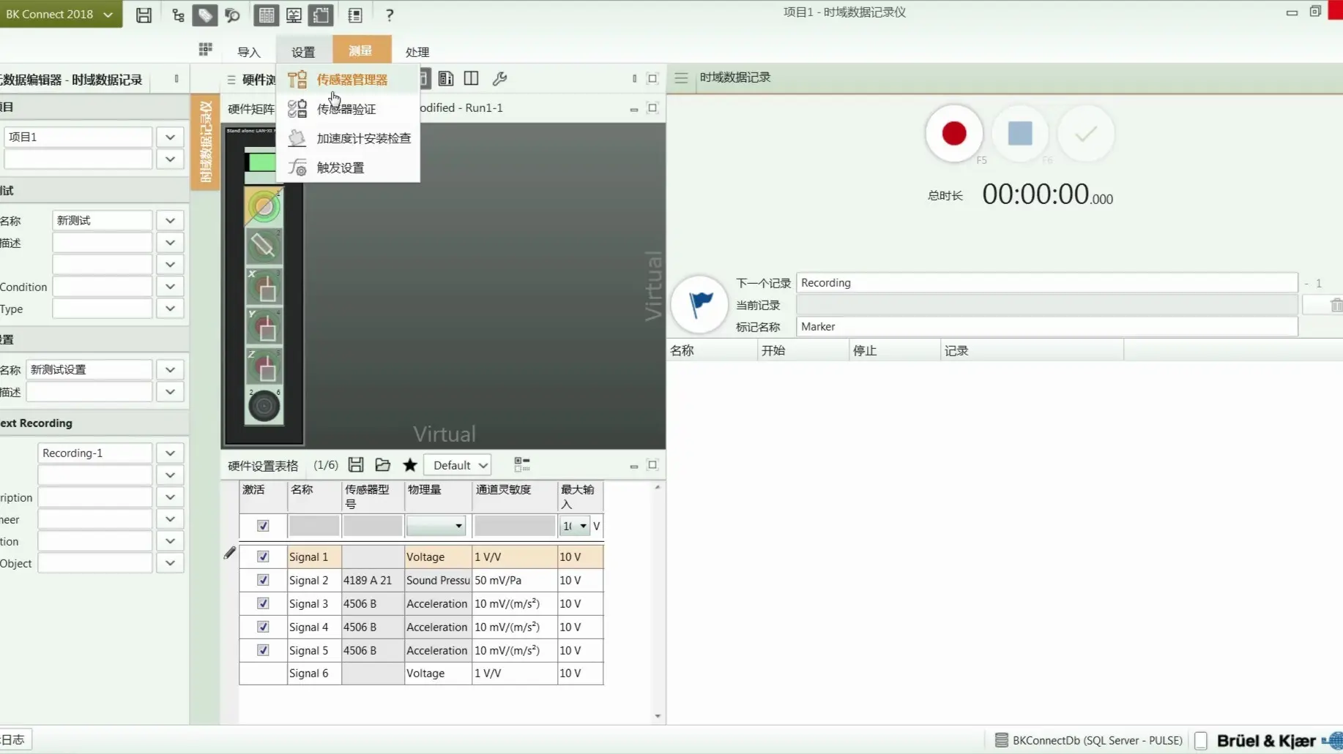Image resolution: width=1343 pixels, height=754 pixels.
Task: Click the 下一个记录 Recording input field
Action: click(x=1046, y=282)
